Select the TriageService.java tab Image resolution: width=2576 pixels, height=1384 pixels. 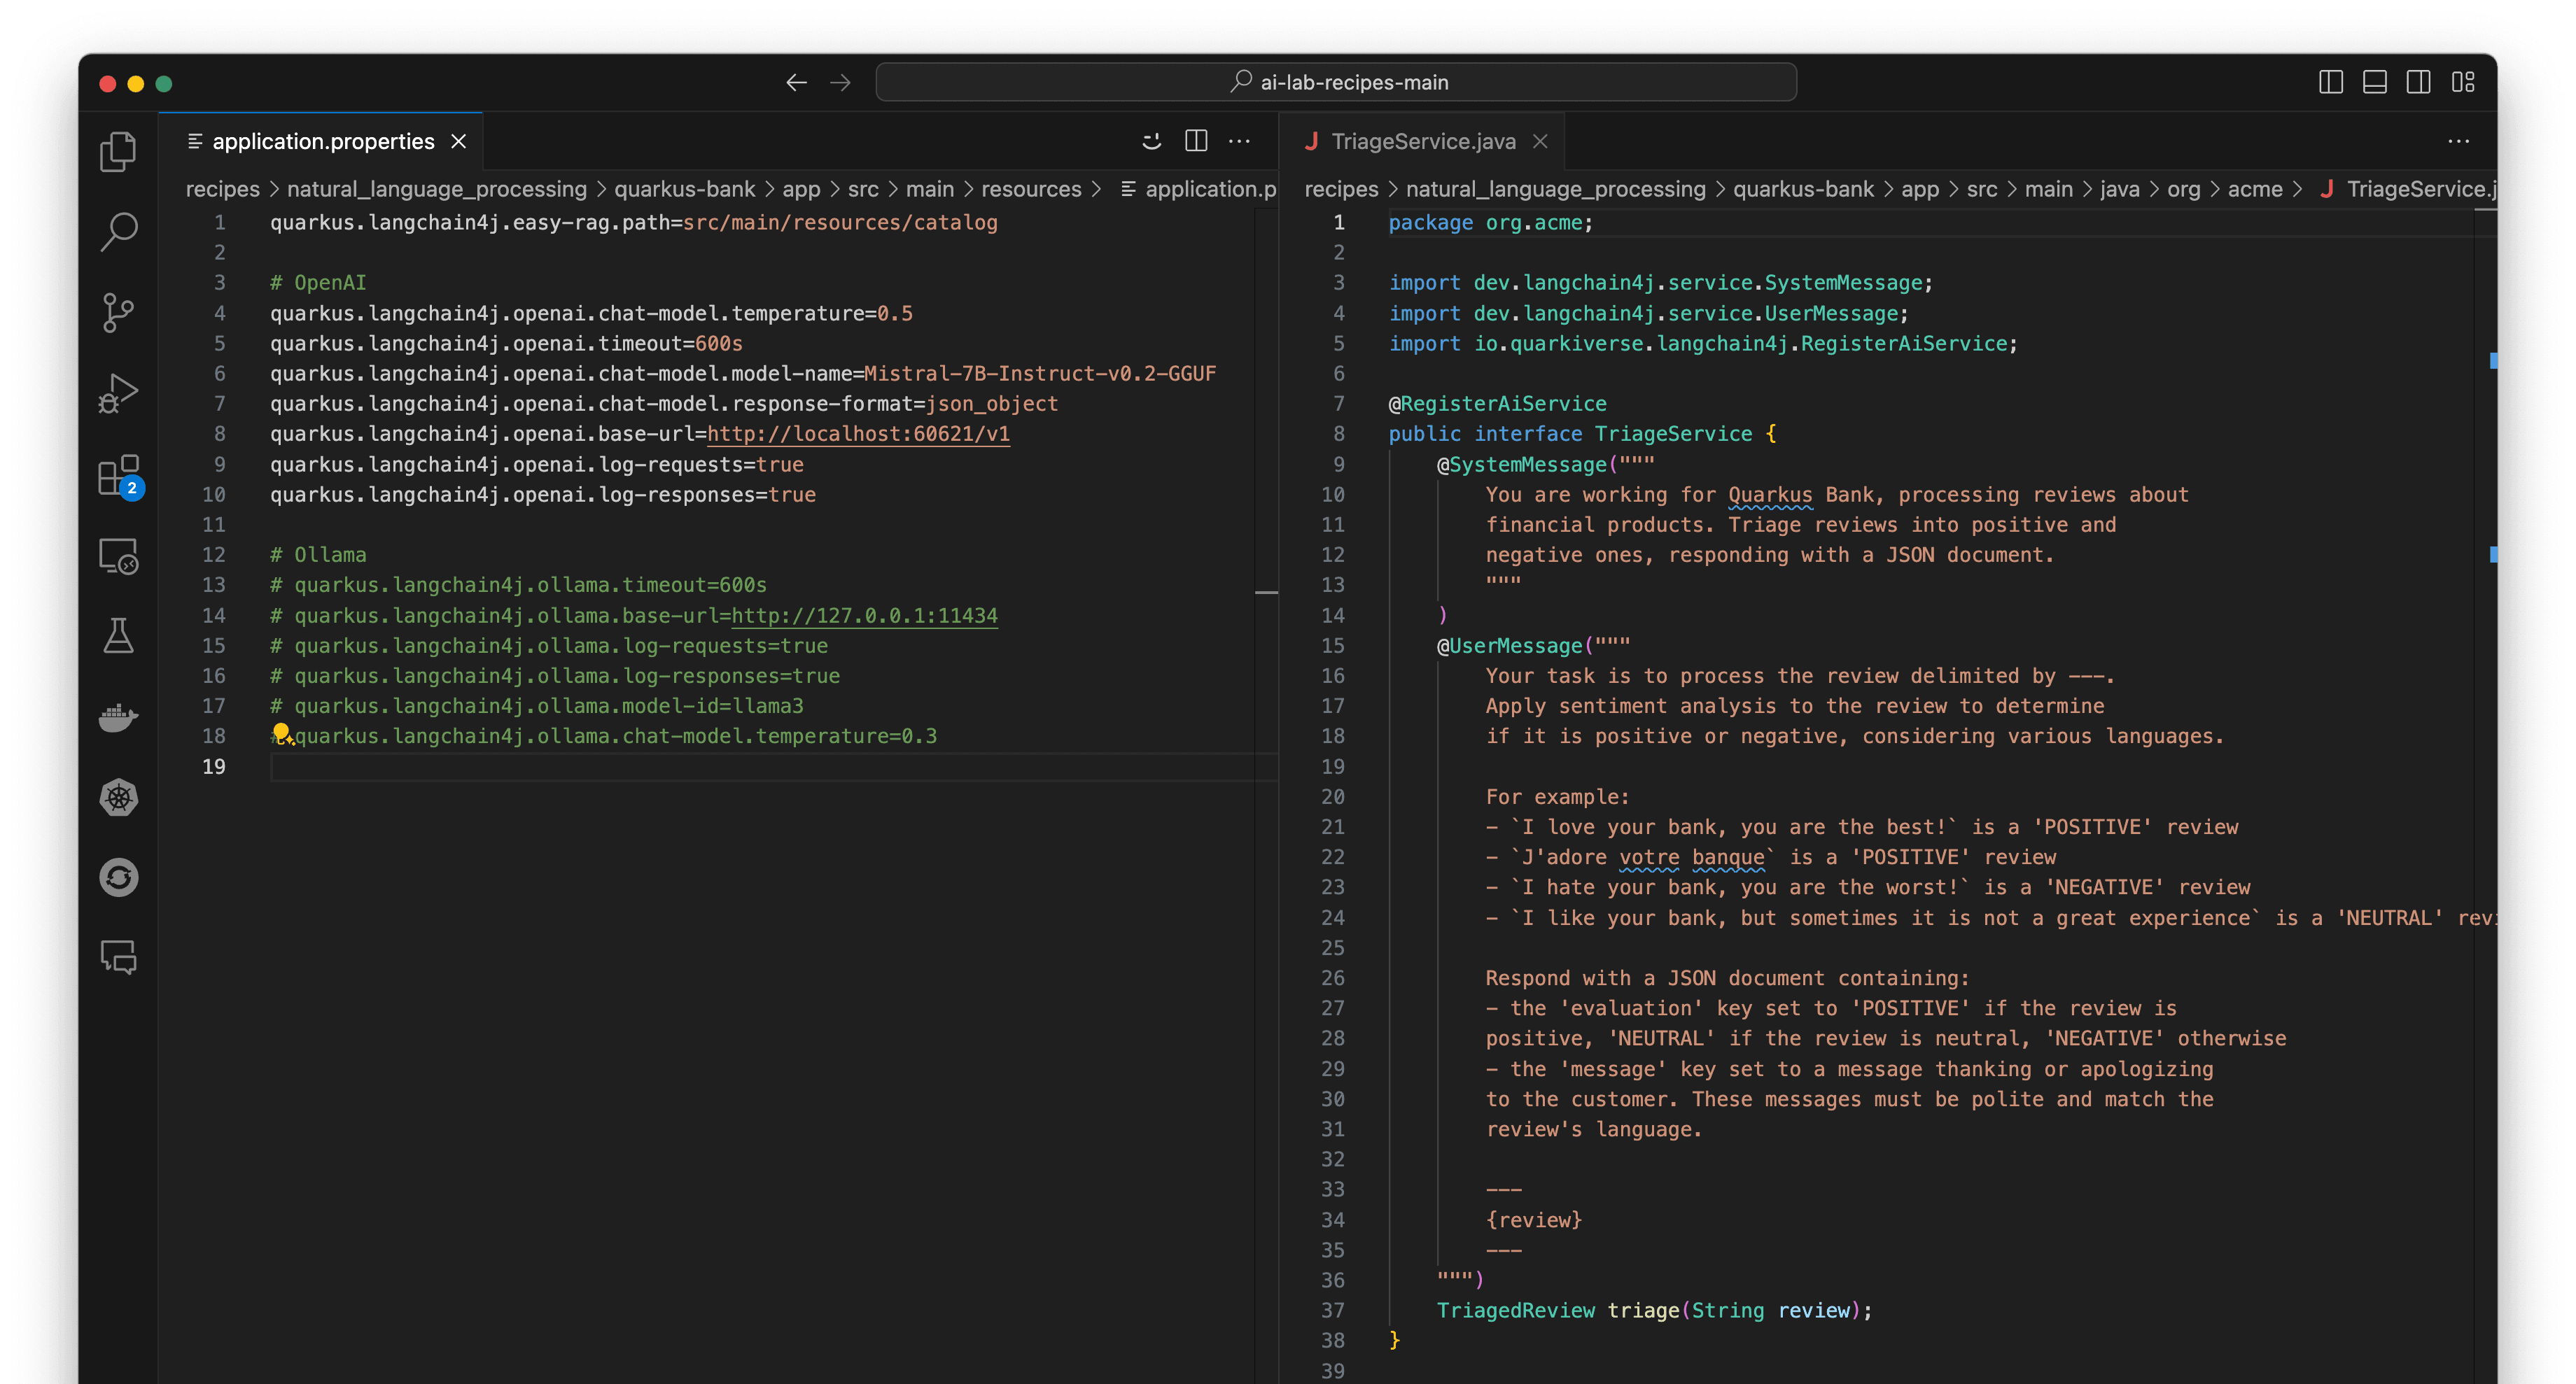click(1422, 141)
